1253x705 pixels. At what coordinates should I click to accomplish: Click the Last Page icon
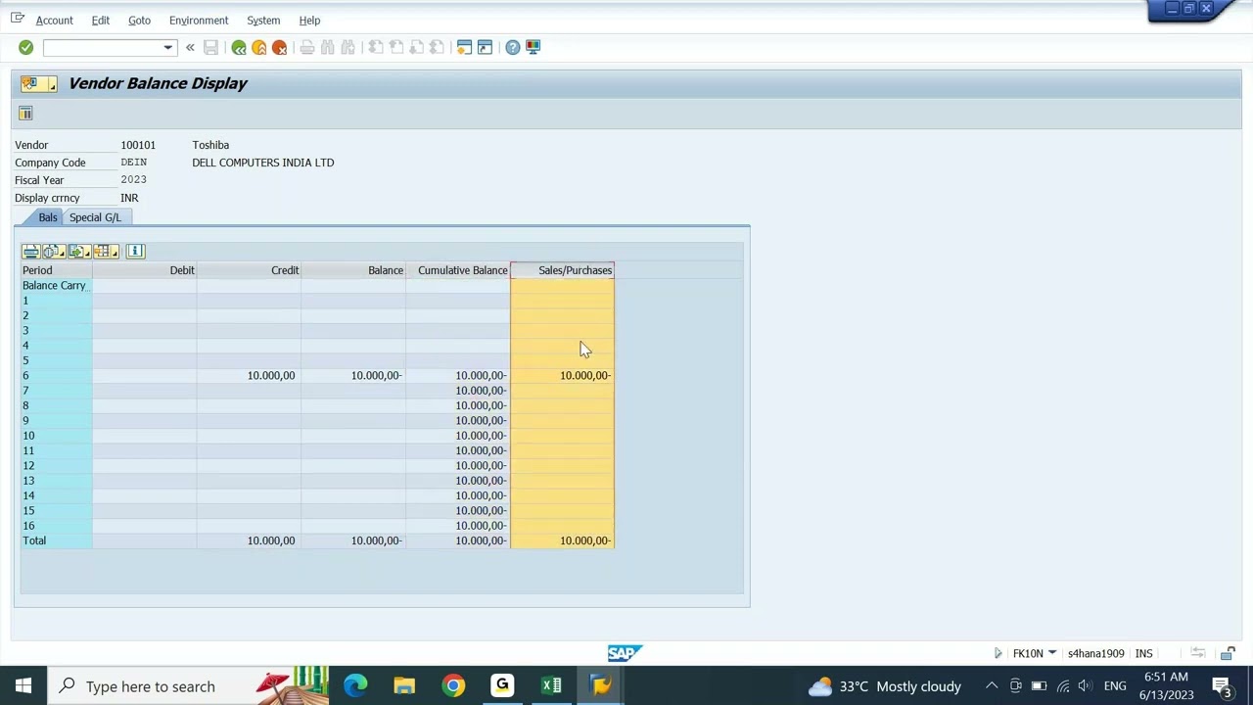pos(437,47)
